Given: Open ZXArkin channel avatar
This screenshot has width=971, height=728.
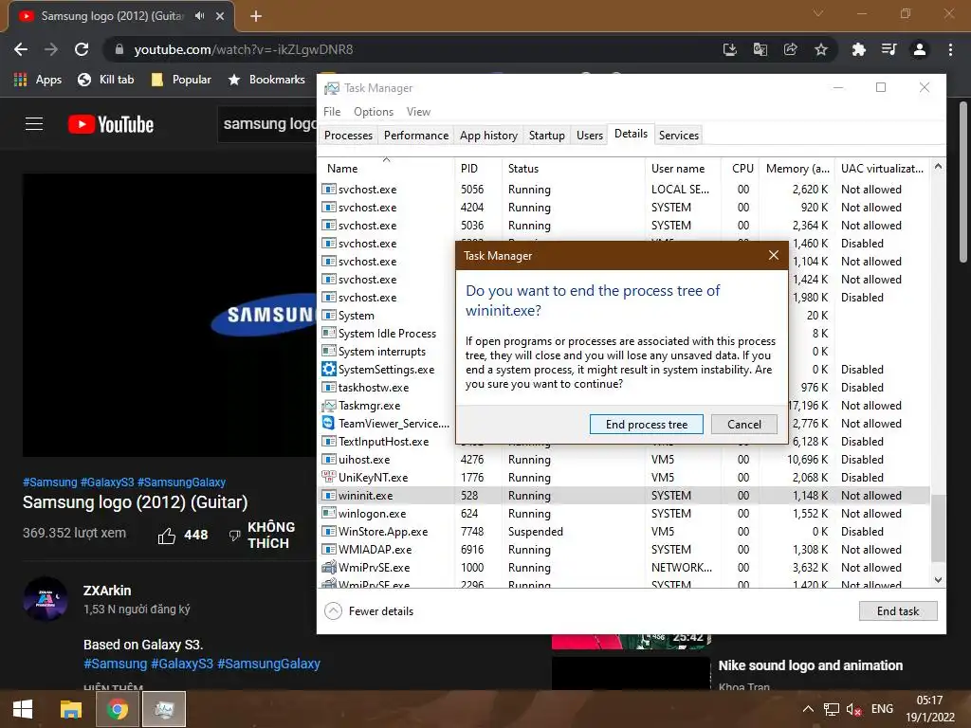Looking at the screenshot, I should (46, 599).
